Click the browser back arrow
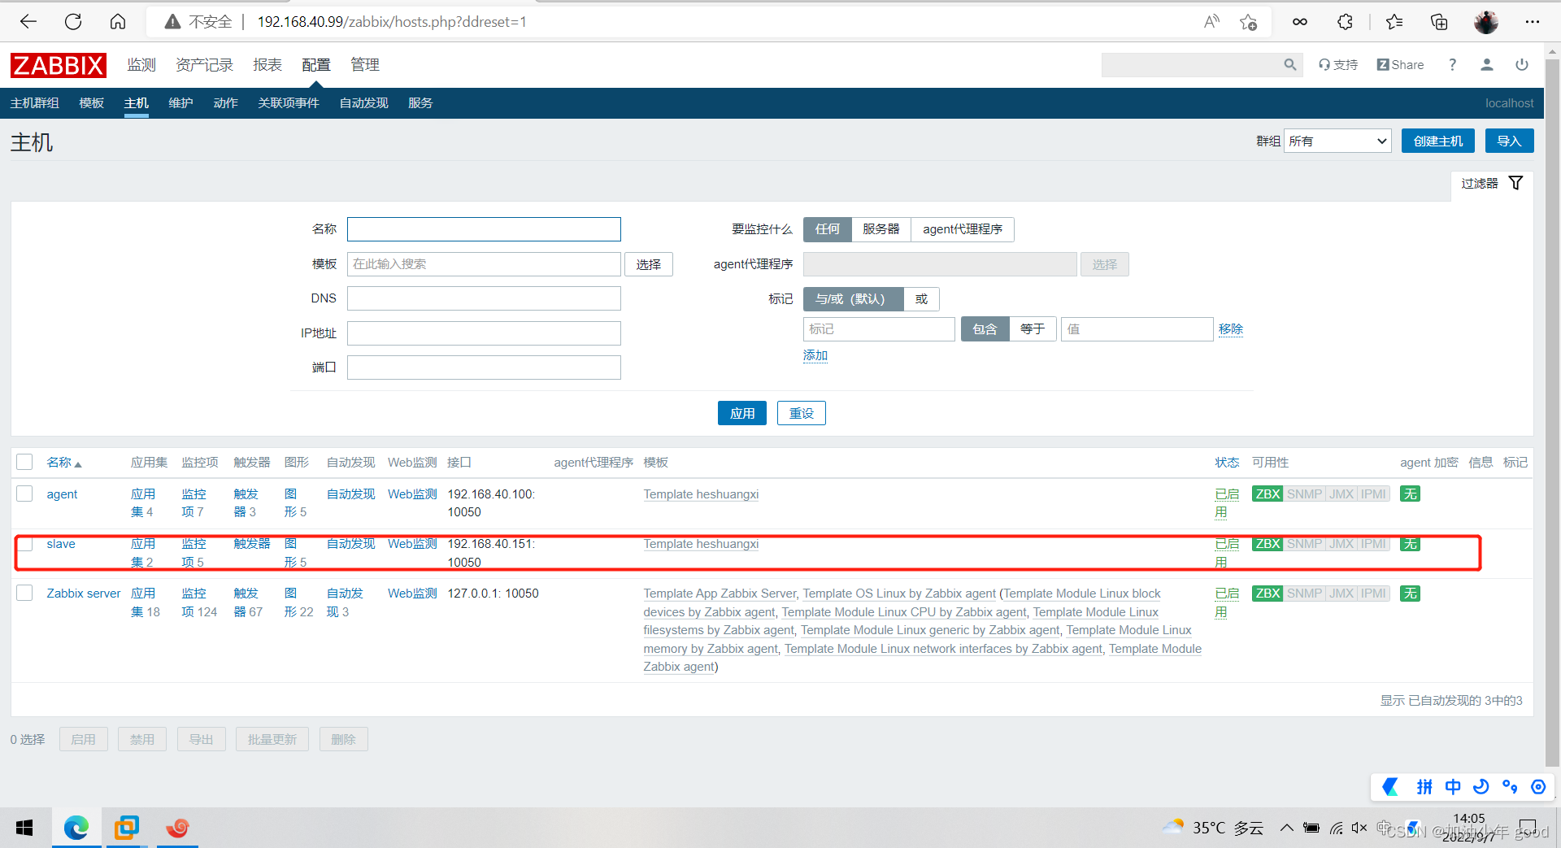The width and height of the screenshot is (1561, 848). pyautogui.click(x=28, y=22)
